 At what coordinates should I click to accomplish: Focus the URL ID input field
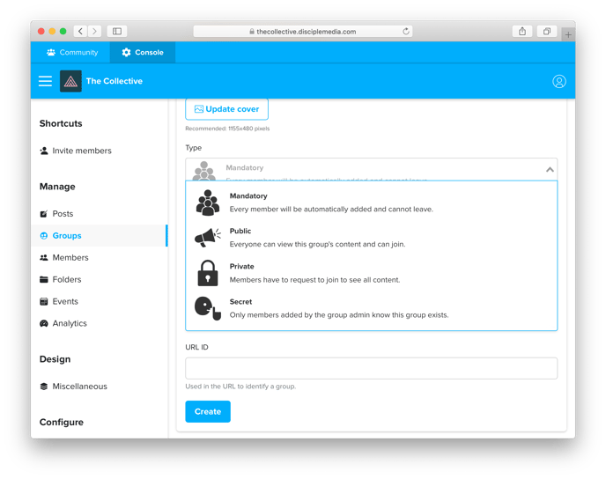(372, 368)
